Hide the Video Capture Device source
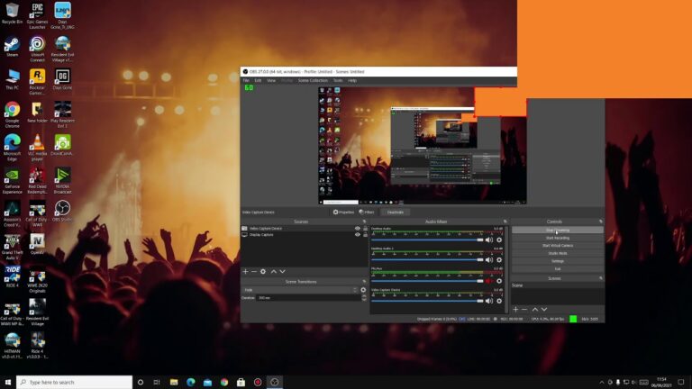The width and height of the screenshot is (692, 389). coord(357,229)
